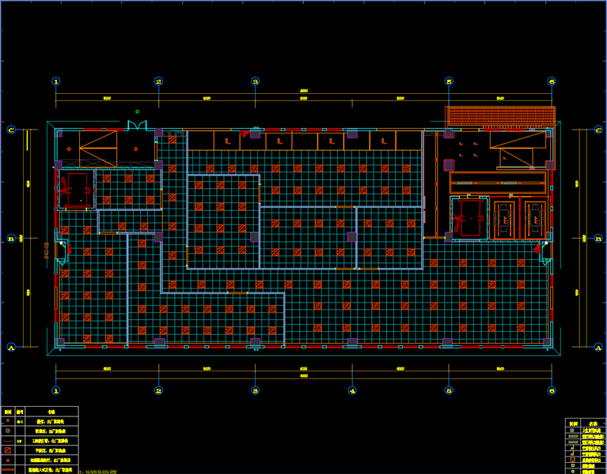
Task: Click the red fire symbol on top wall near axis 3
Action: 244,134
